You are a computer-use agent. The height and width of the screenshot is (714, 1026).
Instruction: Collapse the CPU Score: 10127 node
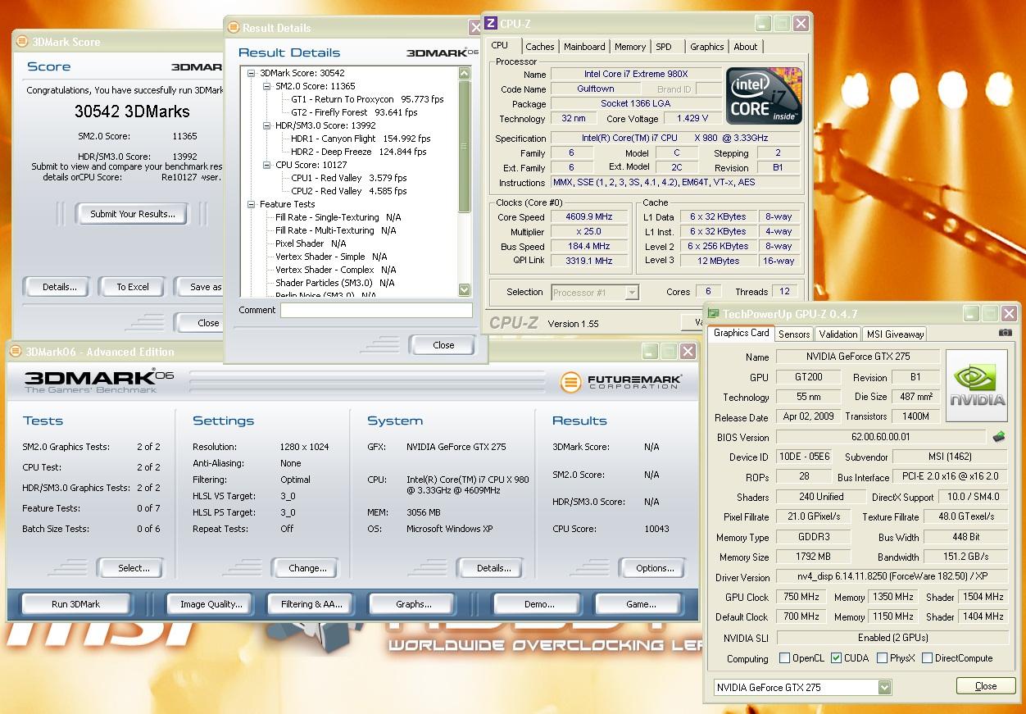pos(266,165)
